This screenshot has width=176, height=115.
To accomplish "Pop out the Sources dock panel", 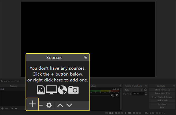I will point(85,57).
